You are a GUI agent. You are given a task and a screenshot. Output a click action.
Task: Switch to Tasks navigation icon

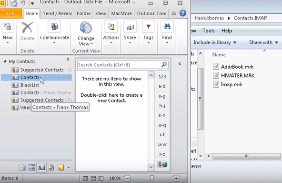51,167
